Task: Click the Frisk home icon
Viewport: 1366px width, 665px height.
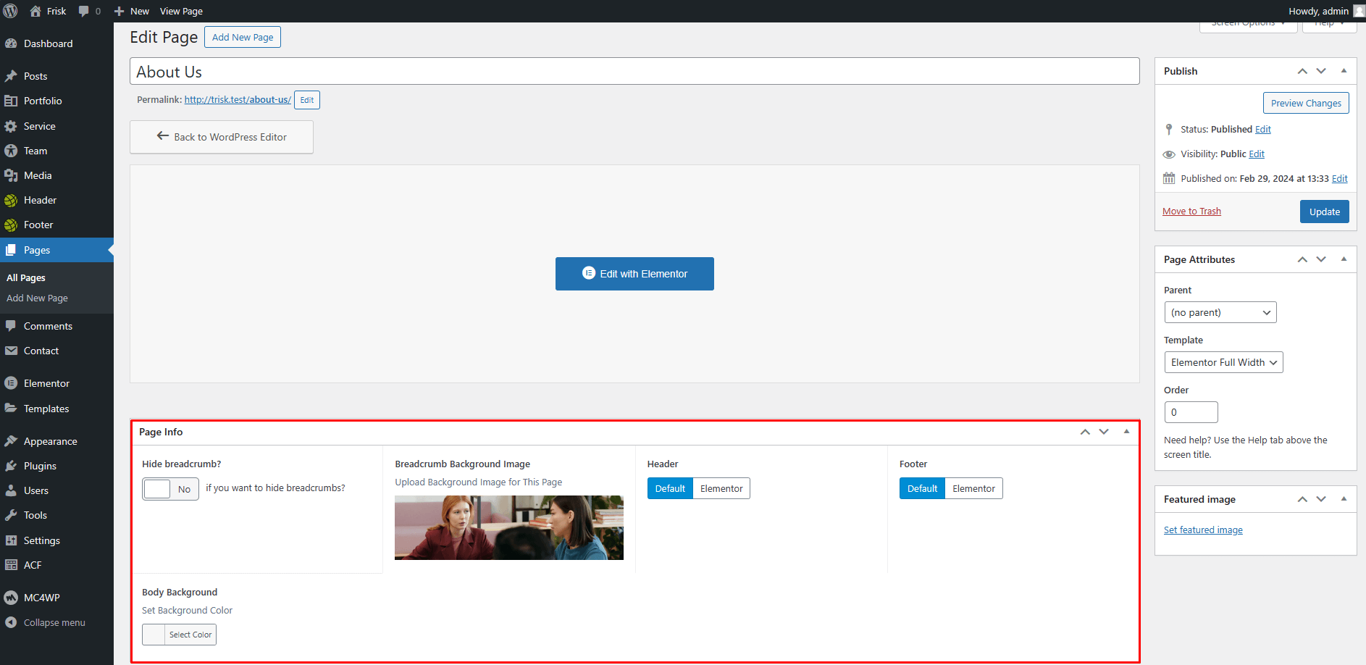Action: 35,11
